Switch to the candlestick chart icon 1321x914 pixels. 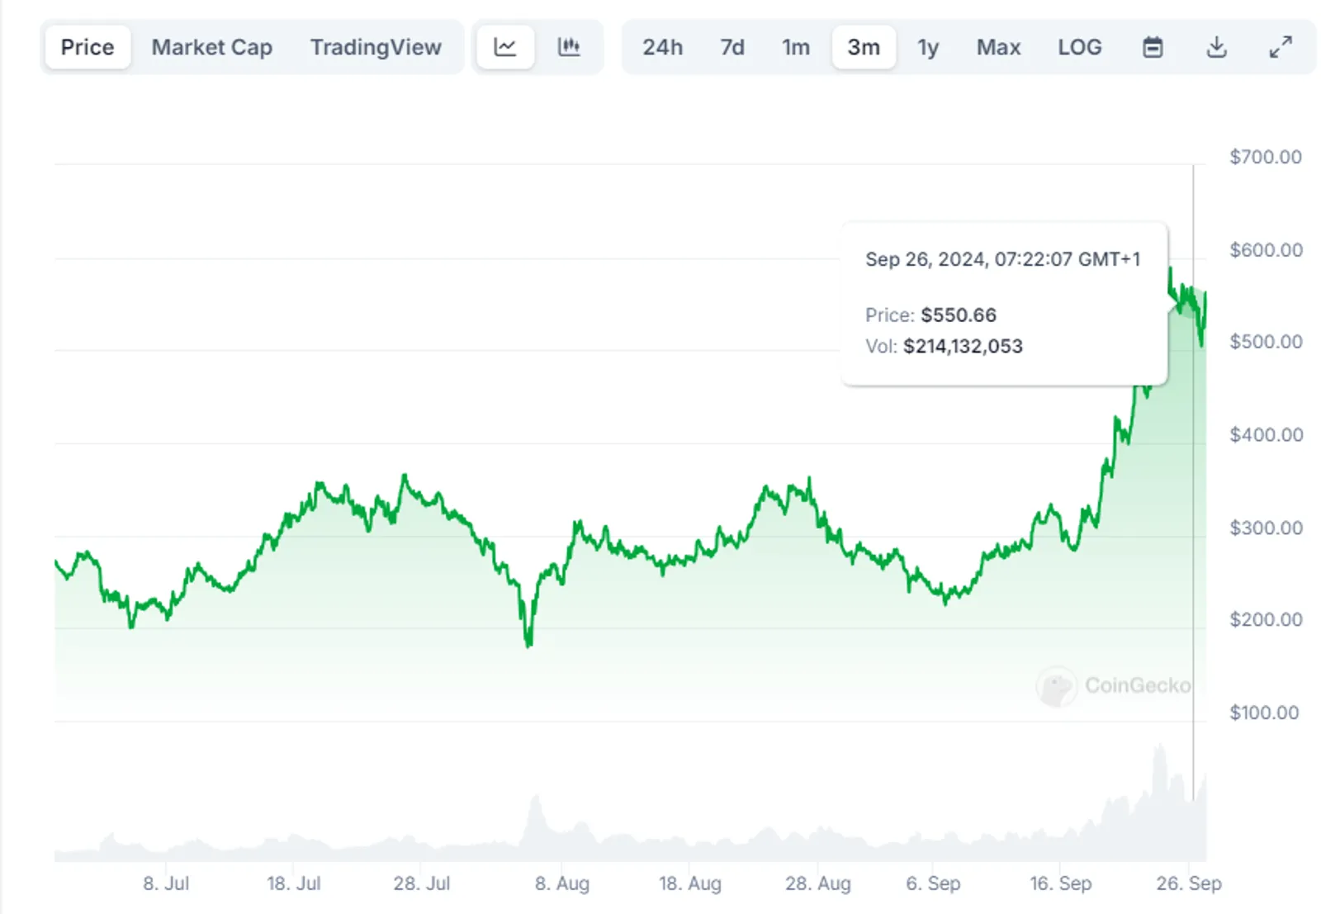pos(569,47)
